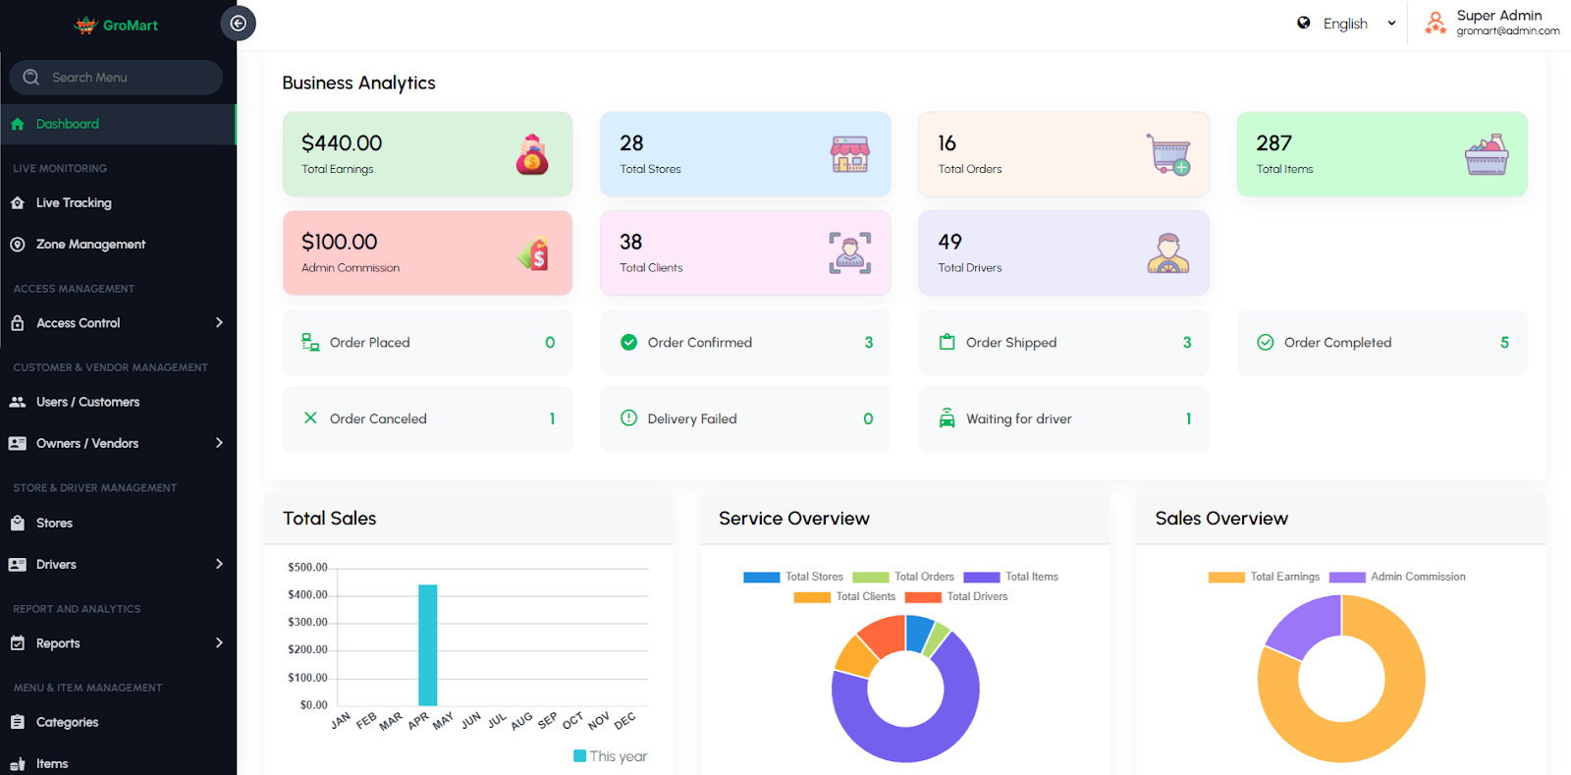Click the Admin Commission purple legend swatch

click(x=1347, y=577)
